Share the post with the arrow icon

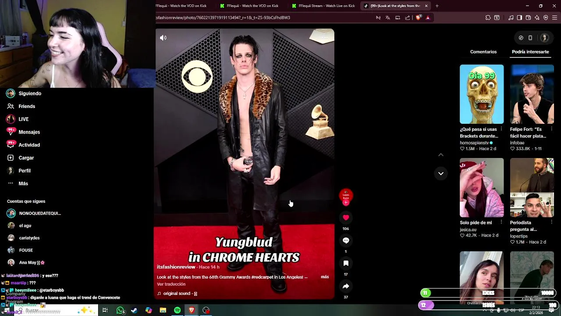click(x=346, y=286)
